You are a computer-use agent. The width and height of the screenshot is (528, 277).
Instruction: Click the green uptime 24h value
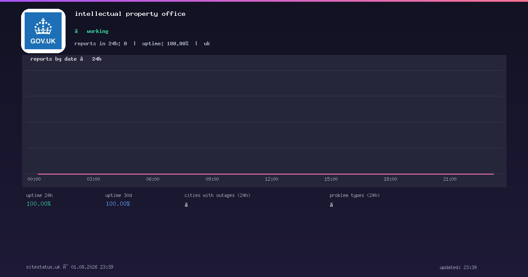(x=39, y=204)
